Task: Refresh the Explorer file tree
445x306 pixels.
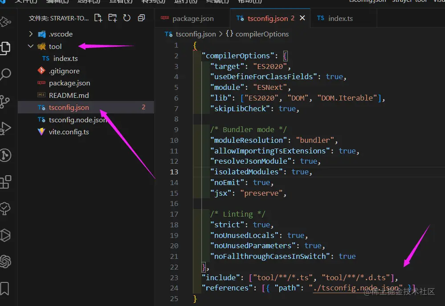Action: pos(127,18)
